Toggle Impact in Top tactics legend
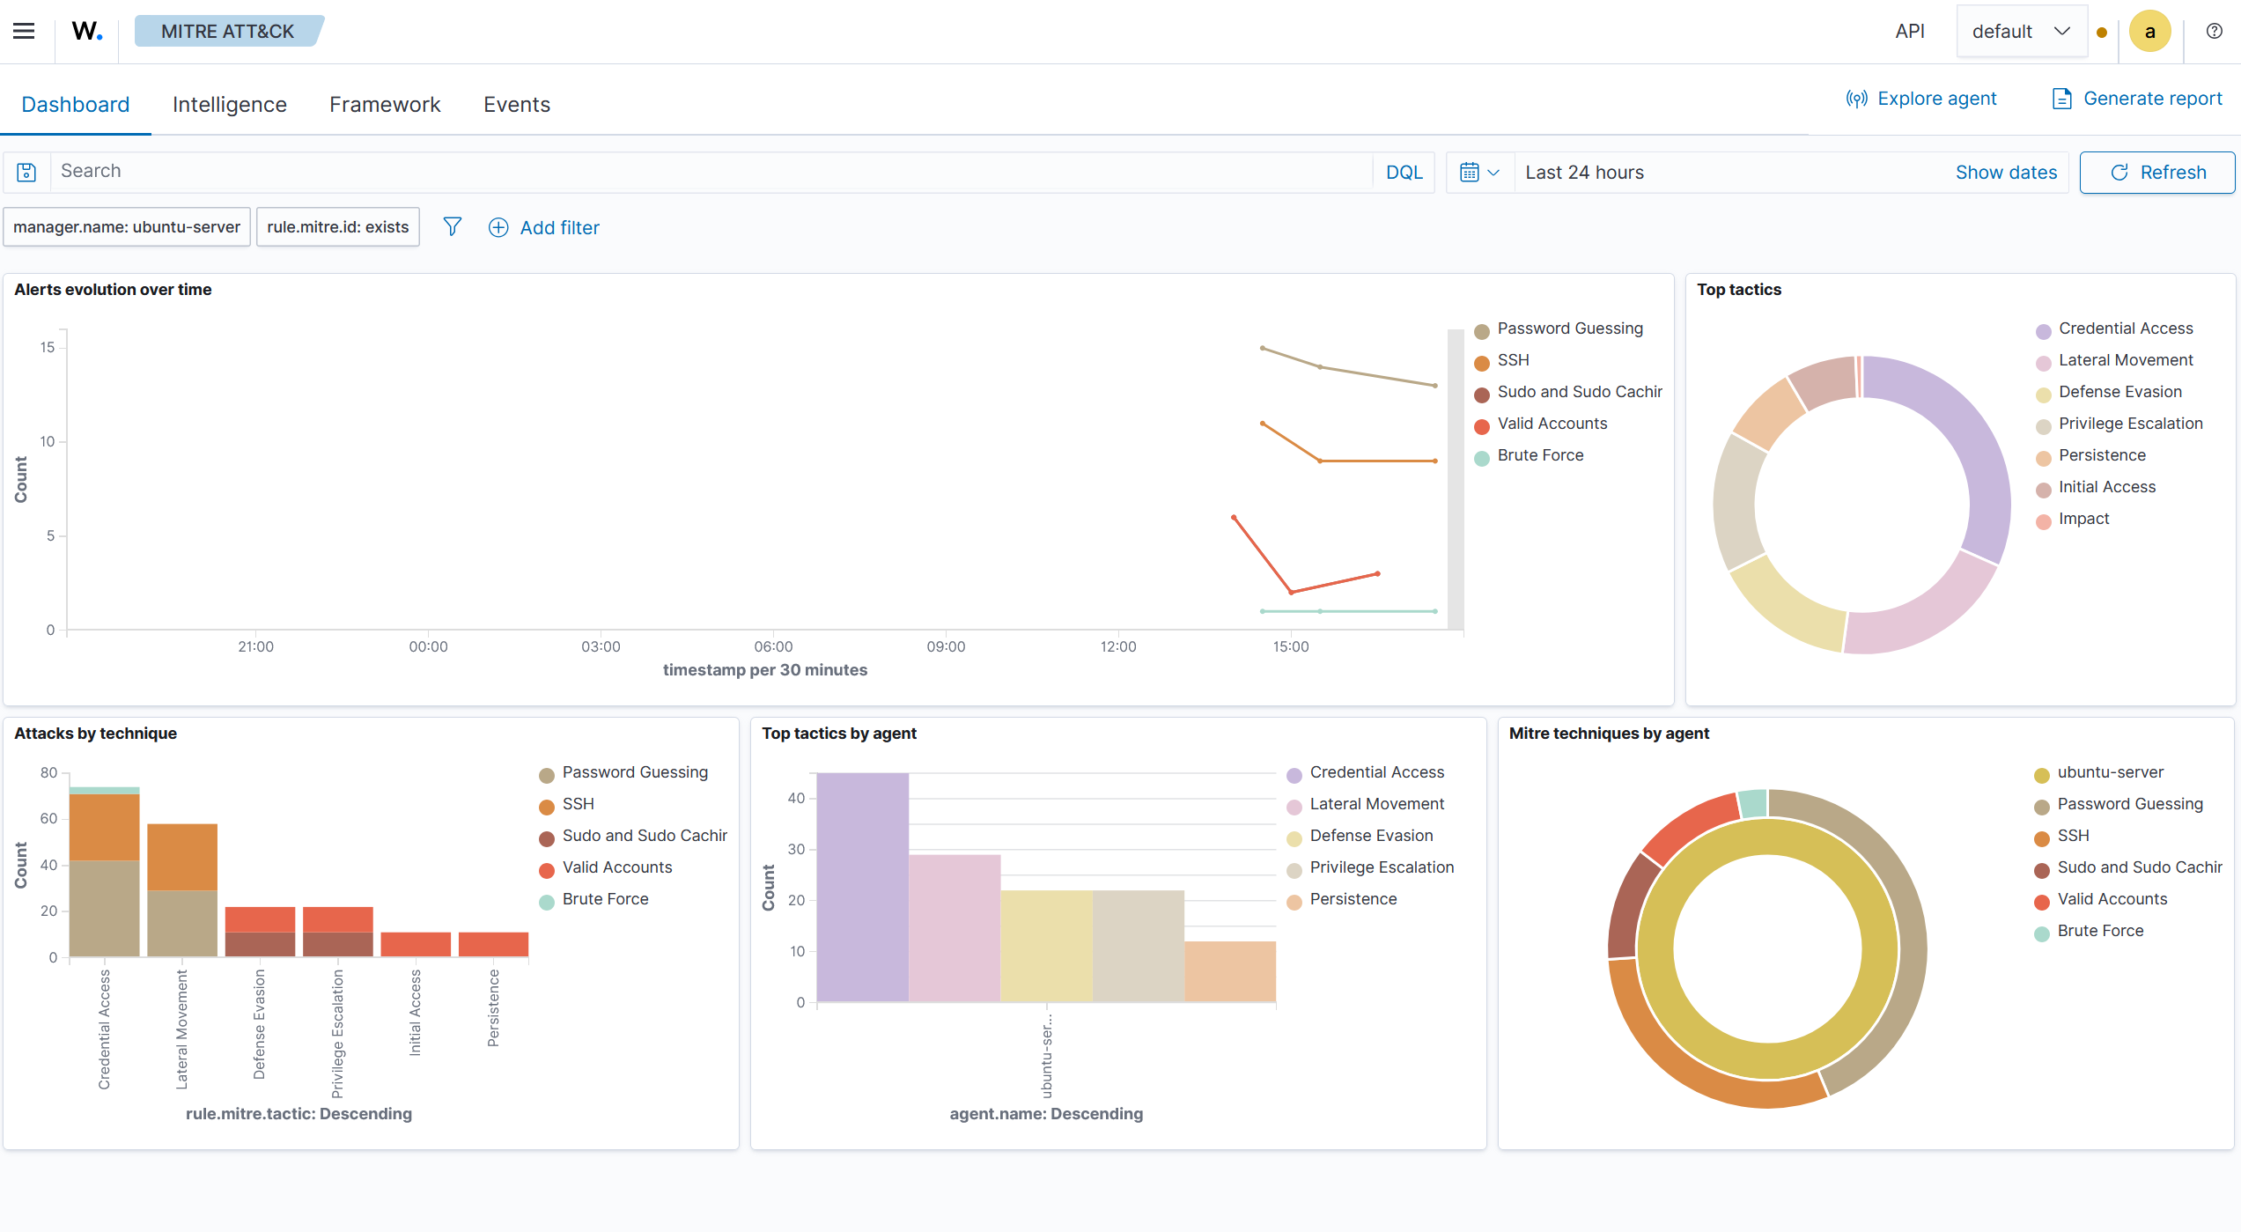Screen dimensions: 2241x1232 pyautogui.click(x=2083, y=519)
